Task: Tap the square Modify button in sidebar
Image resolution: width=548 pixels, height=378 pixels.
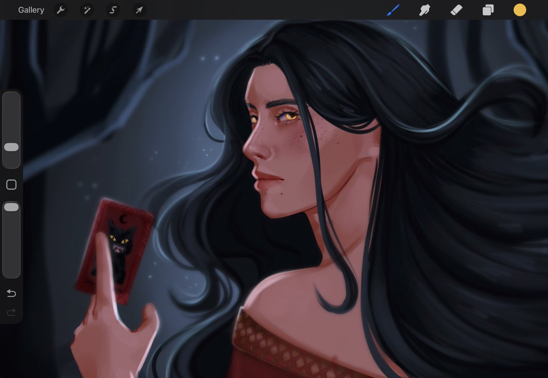Action: pyautogui.click(x=11, y=185)
